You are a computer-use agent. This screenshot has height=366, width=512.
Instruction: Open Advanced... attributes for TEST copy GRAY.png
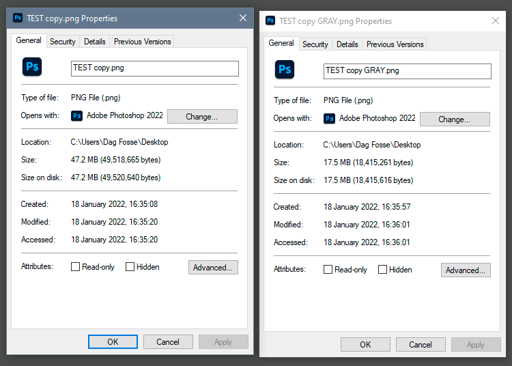coord(466,270)
